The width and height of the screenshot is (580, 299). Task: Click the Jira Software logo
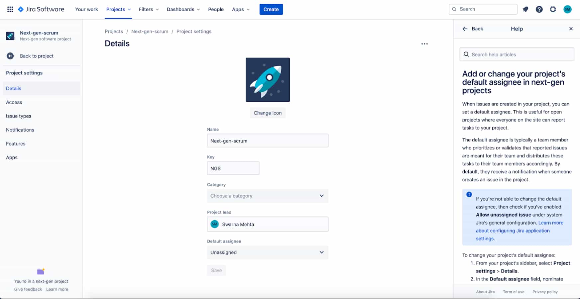[41, 9]
